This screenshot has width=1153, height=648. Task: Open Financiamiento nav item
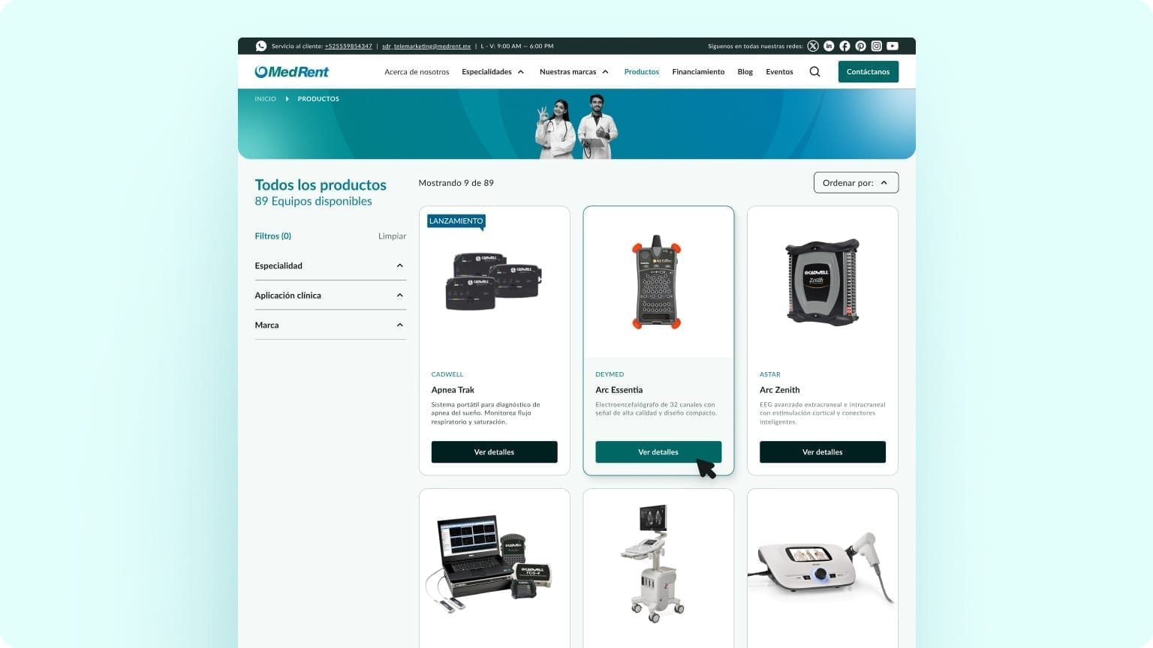[x=698, y=72]
